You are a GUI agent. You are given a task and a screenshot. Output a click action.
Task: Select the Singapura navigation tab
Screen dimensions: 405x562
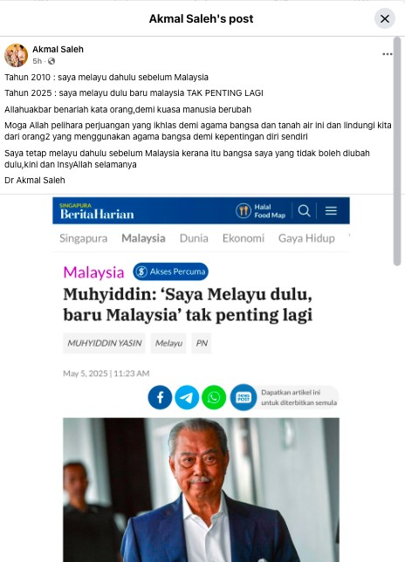83,238
